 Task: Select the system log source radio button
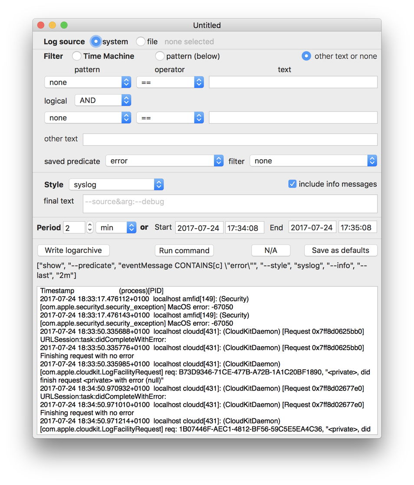tap(95, 42)
